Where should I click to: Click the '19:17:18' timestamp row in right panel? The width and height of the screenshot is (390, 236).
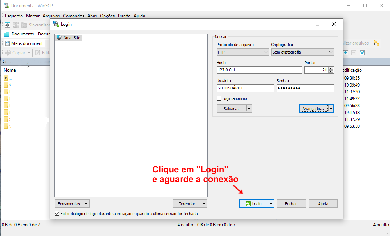tap(352, 112)
